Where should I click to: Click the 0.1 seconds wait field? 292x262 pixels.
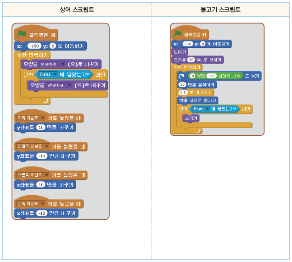182,92
